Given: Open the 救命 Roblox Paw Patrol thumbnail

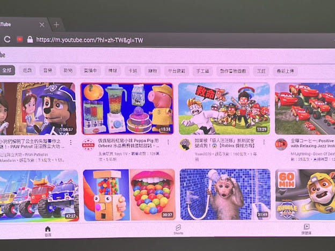Looking at the screenshot, I should (x=224, y=109).
